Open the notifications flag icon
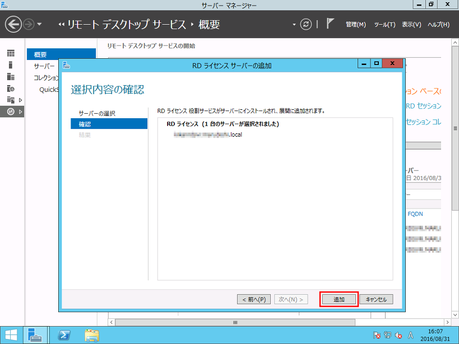The height and width of the screenshot is (344, 459). (329, 24)
